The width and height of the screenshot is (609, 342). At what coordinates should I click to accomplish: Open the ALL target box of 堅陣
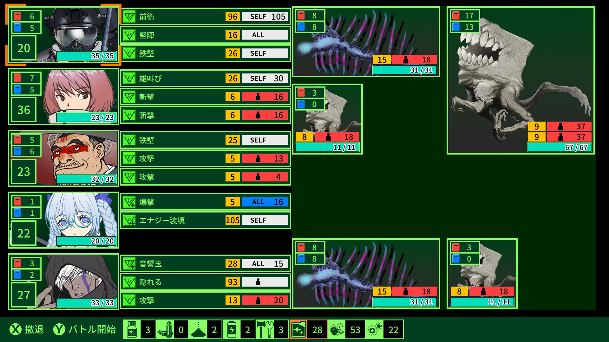point(265,35)
